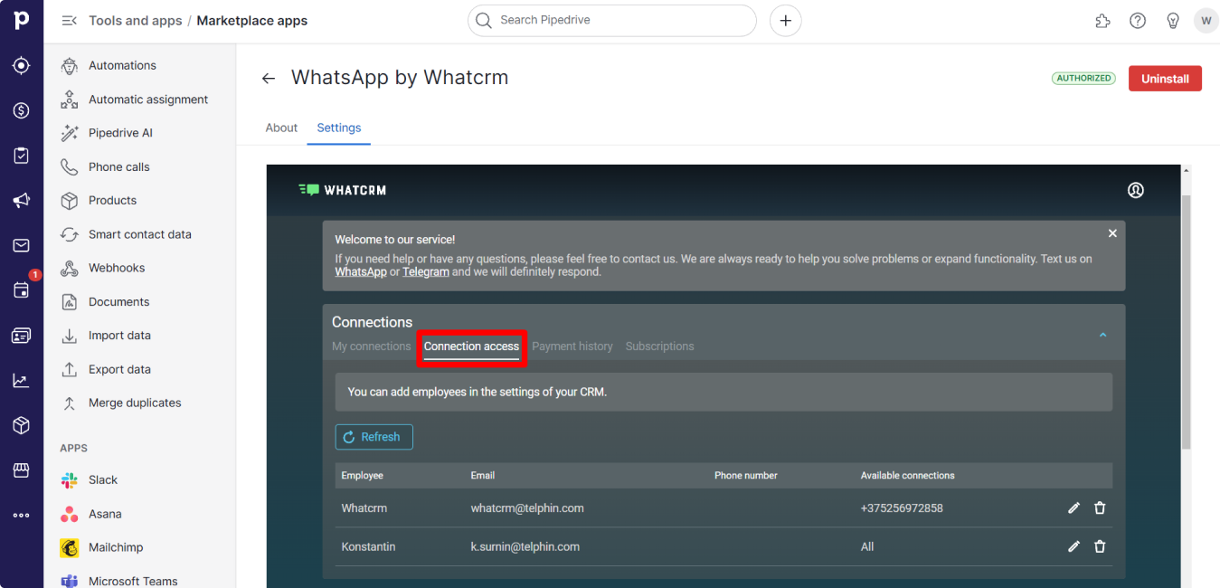This screenshot has width=1220, height=588.
Task: Follow the Telegram link in welcome message
Action: pos(425,271)
